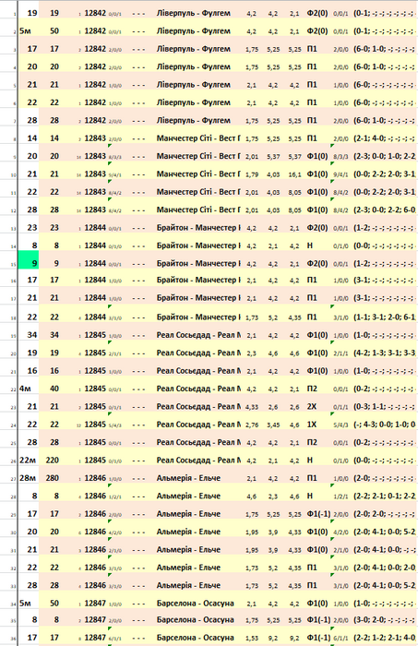Click the "Ф1(-1)" cell in row 29
Screen dimensions: 418x646
pyautogui.click(x=318, y=514)
